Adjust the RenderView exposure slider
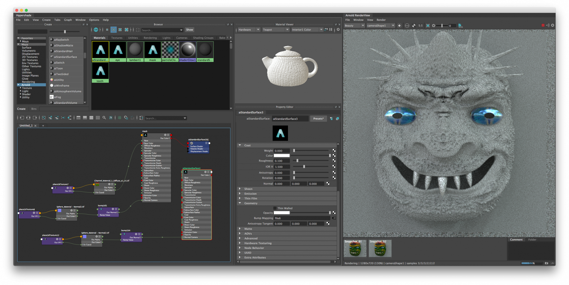The image size is (569, 285). coord(442,26)
